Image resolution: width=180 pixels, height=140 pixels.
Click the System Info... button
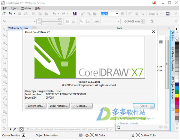[36, 106]
